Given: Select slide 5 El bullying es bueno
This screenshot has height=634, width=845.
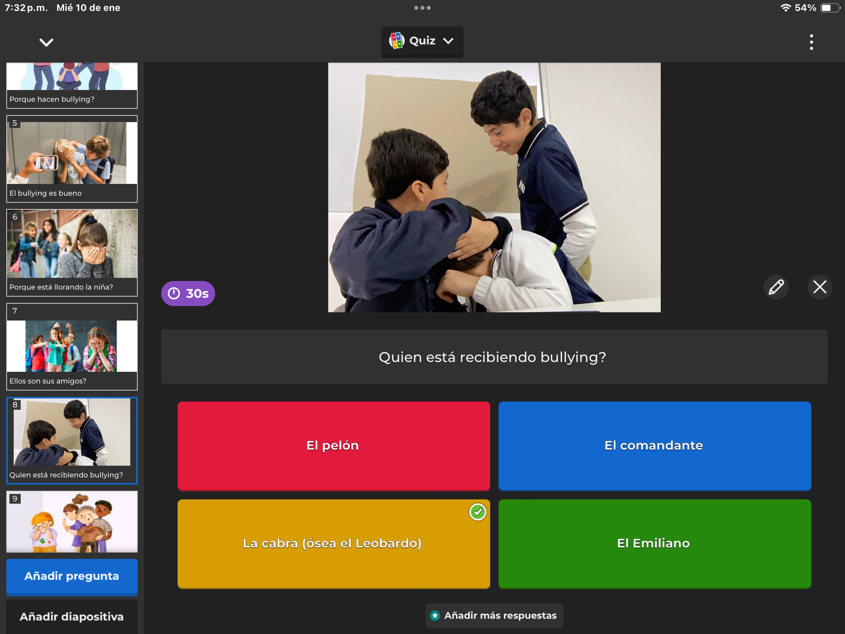Looking at the screenshot, I should 72,158.
